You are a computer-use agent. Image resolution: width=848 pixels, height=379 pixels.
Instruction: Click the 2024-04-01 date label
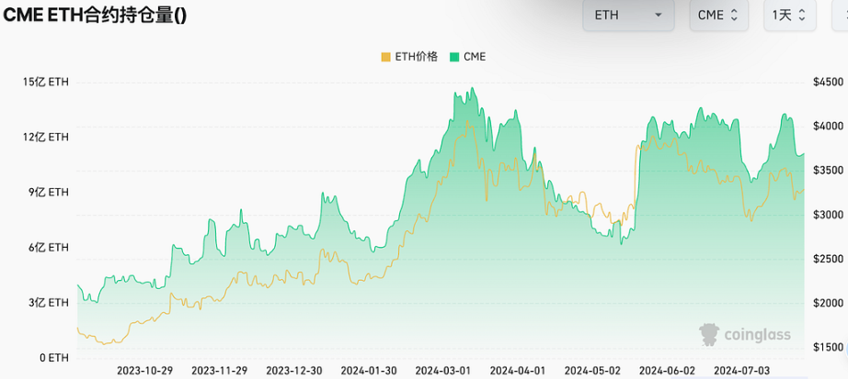(x=518, y=371)
